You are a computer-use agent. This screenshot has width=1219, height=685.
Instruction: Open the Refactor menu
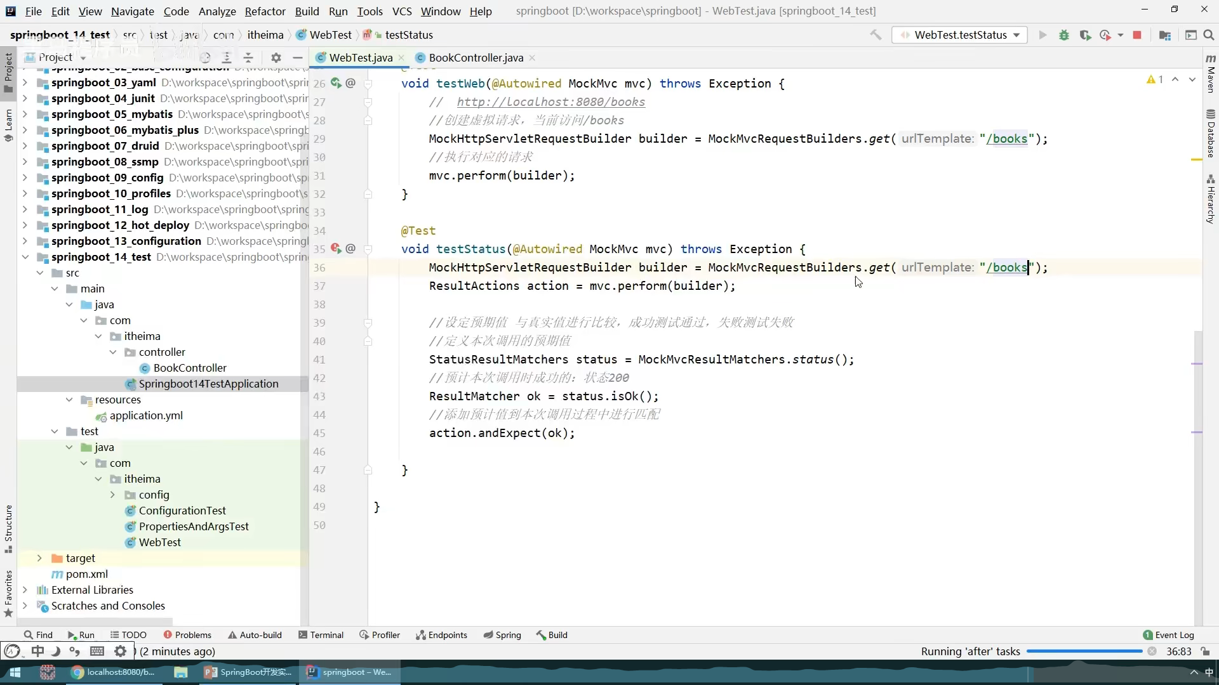pyautogui.click(x=265, y=11)
